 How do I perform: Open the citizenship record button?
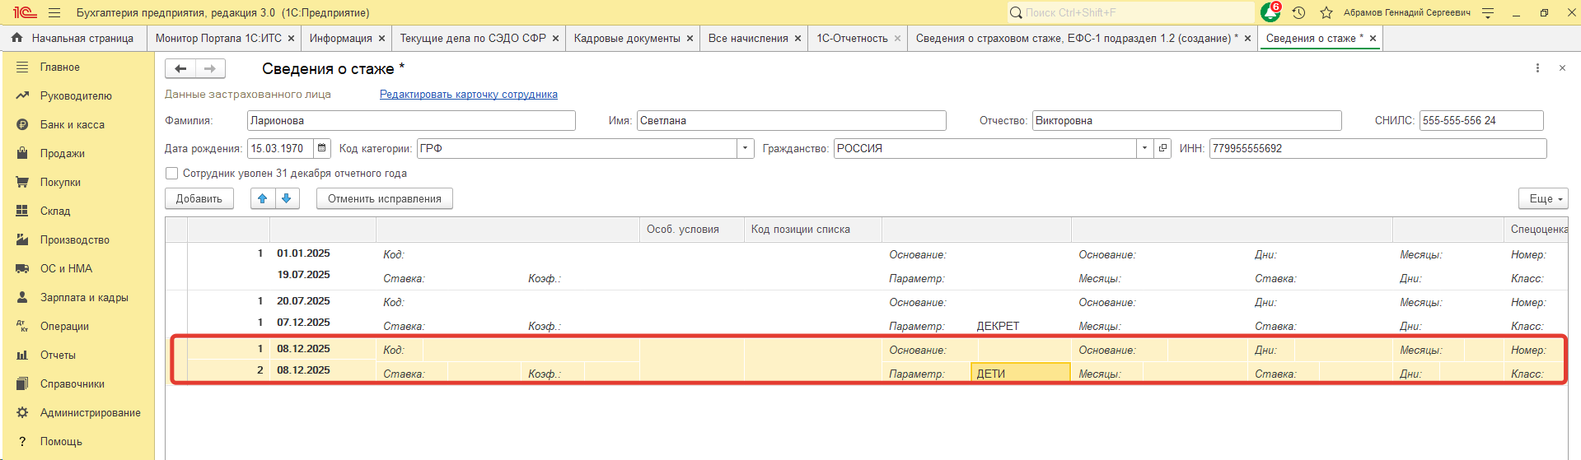pyautogui.click(x=1162, y=148)
